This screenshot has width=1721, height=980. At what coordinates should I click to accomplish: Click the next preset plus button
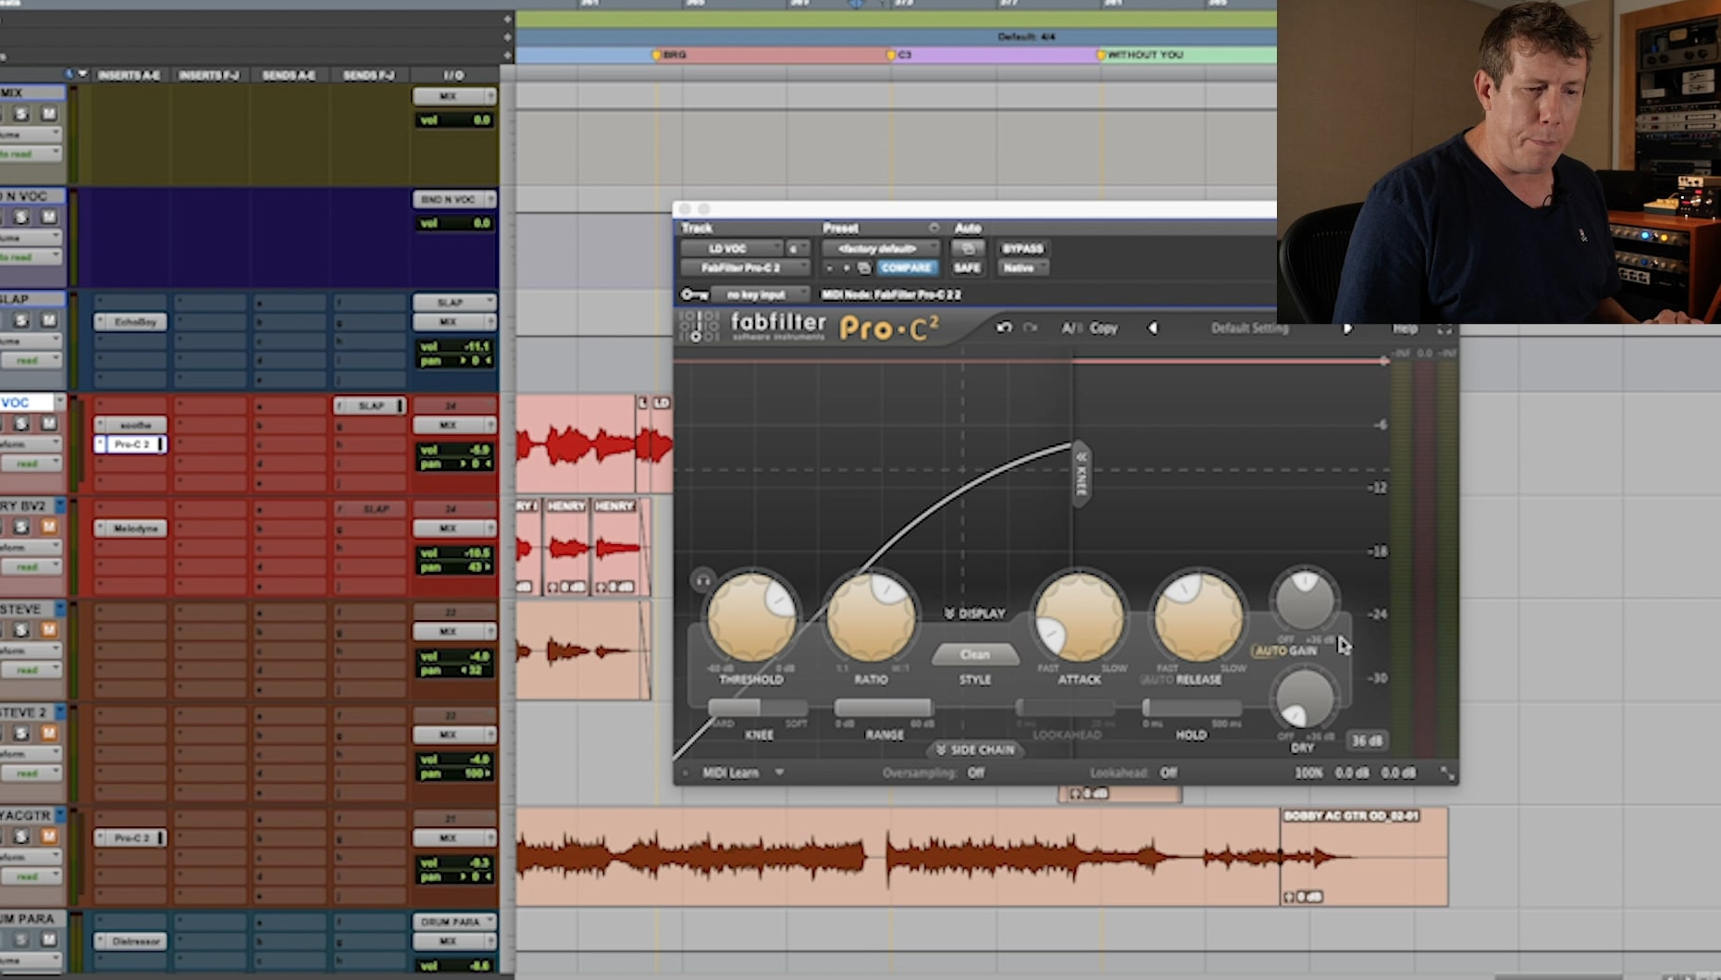[x=846, y=267]
